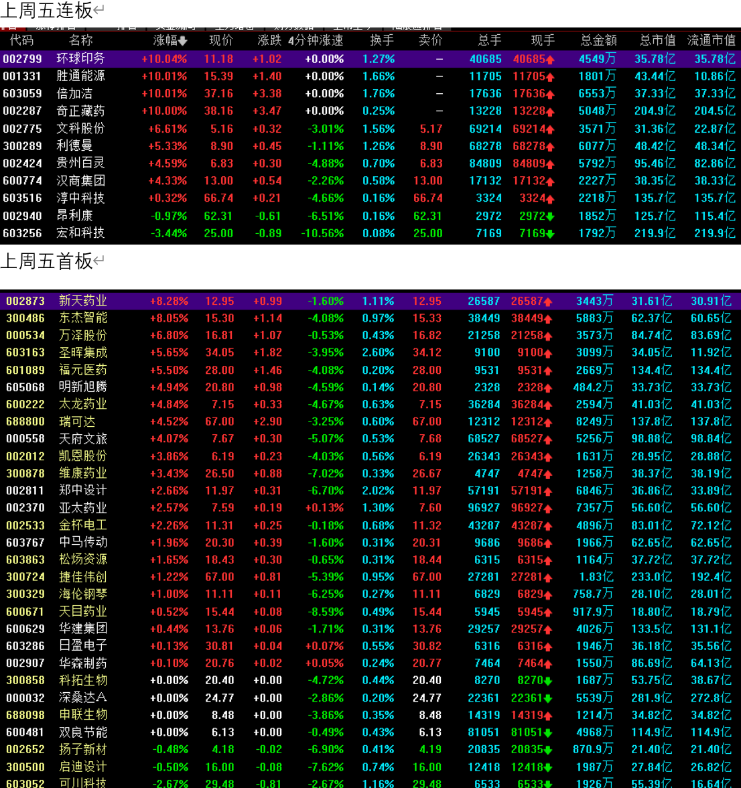Click the 总金额 column header
The image size is (741, 788).
[598, 41]
